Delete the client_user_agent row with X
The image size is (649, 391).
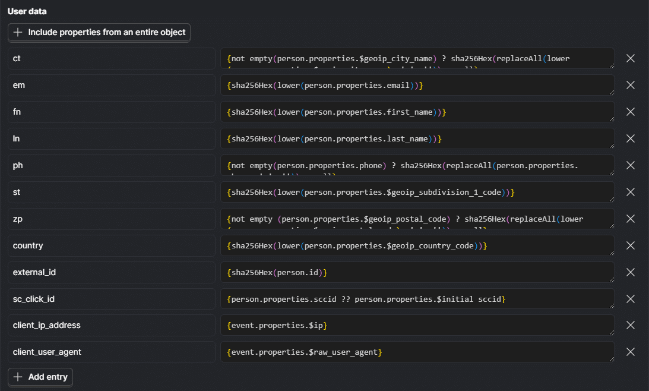coord(631,352)
